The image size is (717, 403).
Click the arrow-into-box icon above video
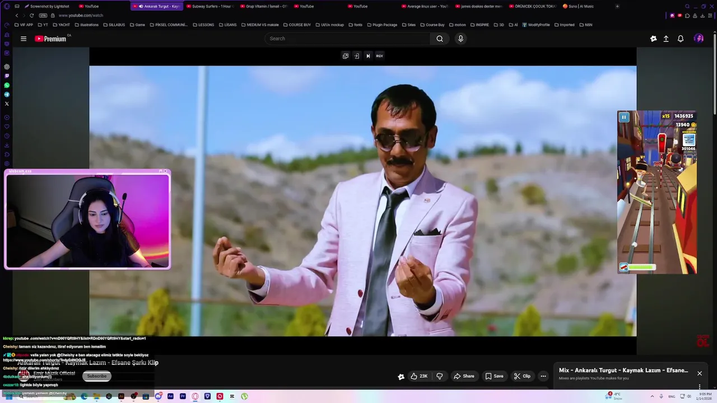tap(356, 56)
